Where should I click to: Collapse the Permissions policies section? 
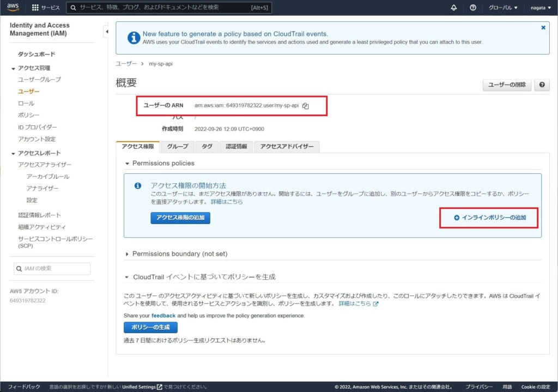coord(127,164)
